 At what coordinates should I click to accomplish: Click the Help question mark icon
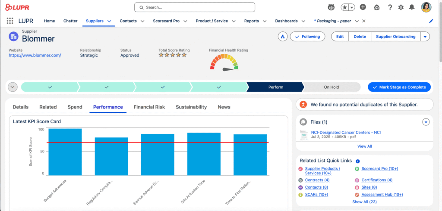[390, 7]
